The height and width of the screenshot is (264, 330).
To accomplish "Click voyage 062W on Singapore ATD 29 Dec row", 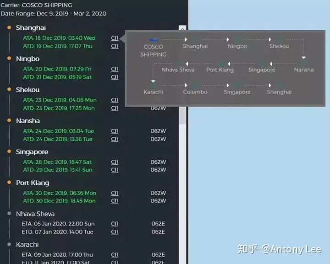I will [158, 170].
